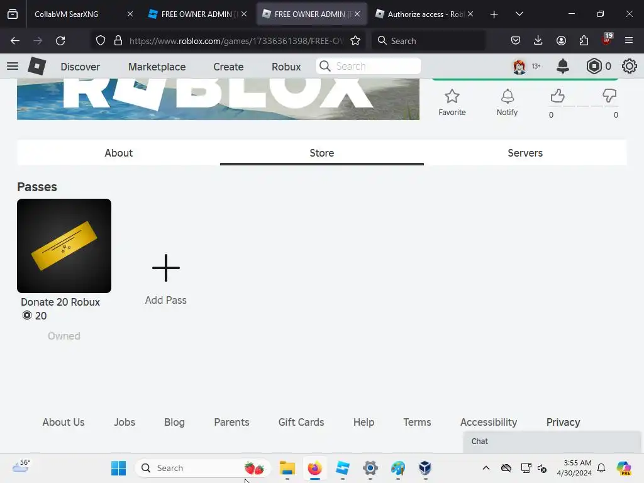Open the Firefox downloads panel
The height and width of the screenshot is (483, 644).
[x=538, y=41]
